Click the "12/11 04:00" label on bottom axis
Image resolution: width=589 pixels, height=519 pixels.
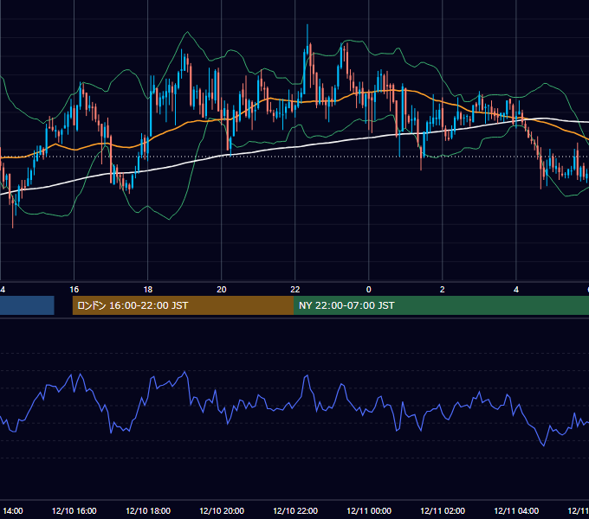point(516,510)
